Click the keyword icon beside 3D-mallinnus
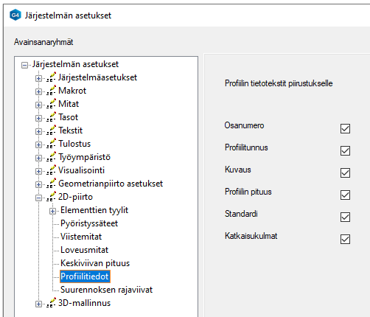 51,303
